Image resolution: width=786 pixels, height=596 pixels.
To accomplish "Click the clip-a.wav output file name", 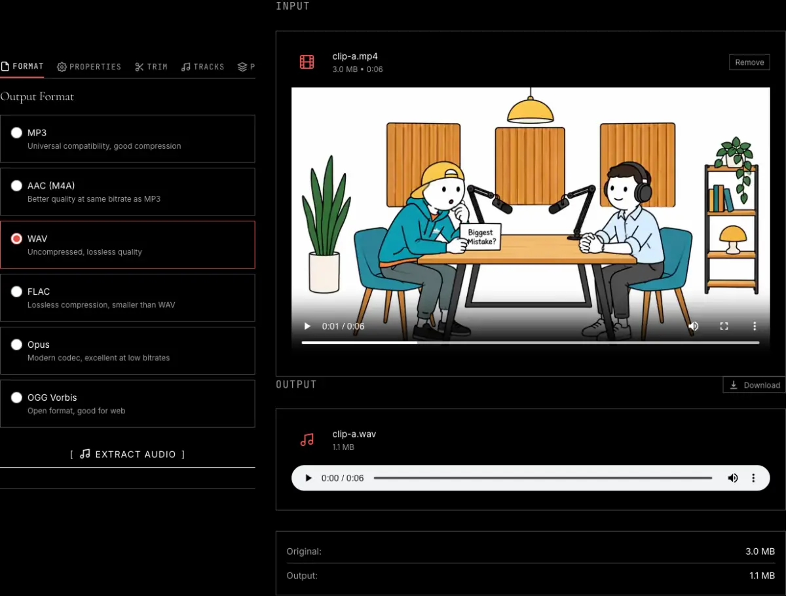I will (354, 434).
